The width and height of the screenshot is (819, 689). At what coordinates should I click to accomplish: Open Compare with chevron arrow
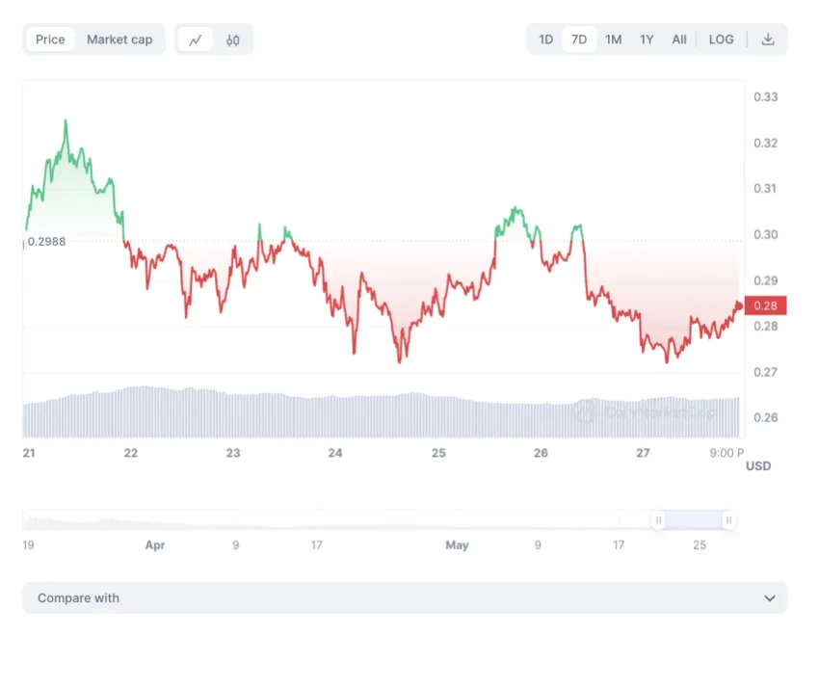(770, 598)
